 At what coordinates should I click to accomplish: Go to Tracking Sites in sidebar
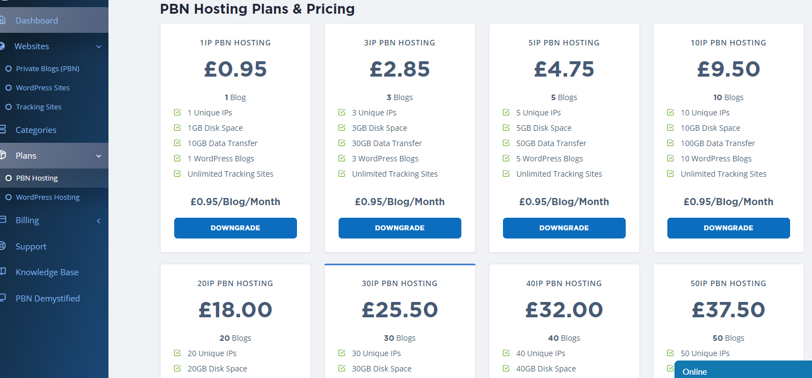(x=38, y=107)
